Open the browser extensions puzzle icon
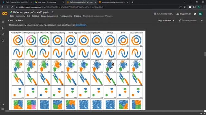206x115 pixels. (x=190, y=7)
